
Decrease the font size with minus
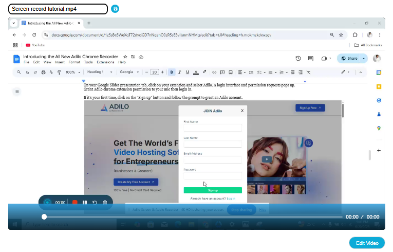point(146,73)
